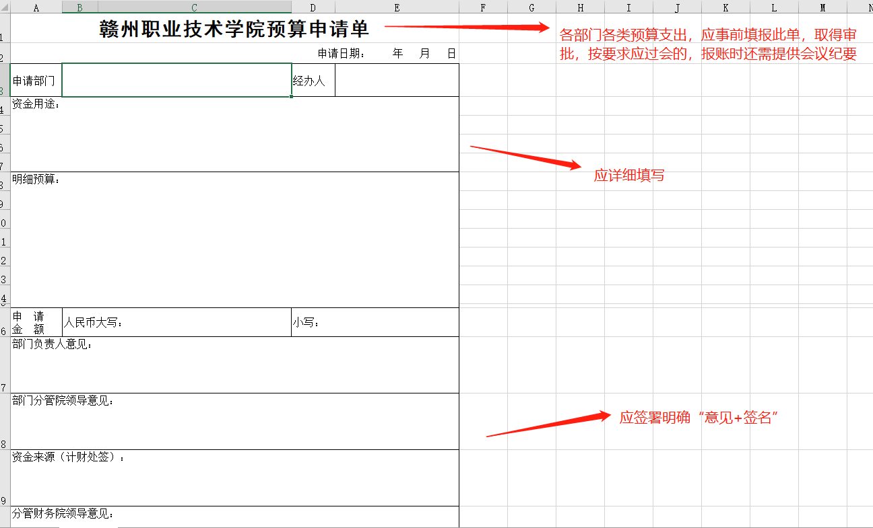Select the 资金用途 cell
The height and width of the screenshot is (528, 873).
pyautogui.click(x=234, y=135)
